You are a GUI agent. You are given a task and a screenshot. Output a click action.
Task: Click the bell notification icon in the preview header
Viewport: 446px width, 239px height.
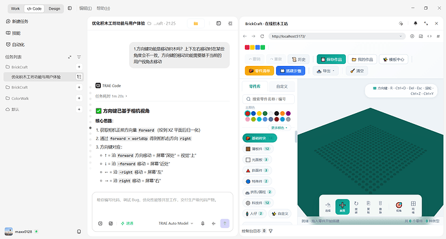click(415, 23)
